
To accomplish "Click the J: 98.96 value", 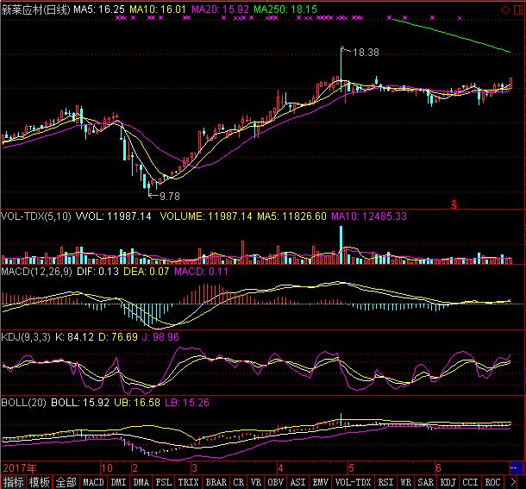I will pos(160,337).
